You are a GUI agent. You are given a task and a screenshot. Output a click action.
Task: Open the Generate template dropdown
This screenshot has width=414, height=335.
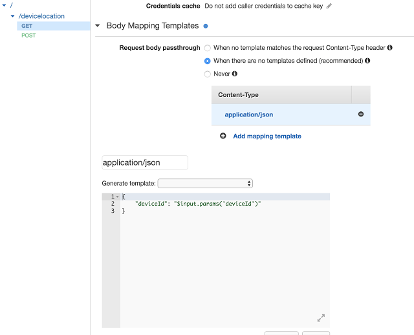[205, 184]
